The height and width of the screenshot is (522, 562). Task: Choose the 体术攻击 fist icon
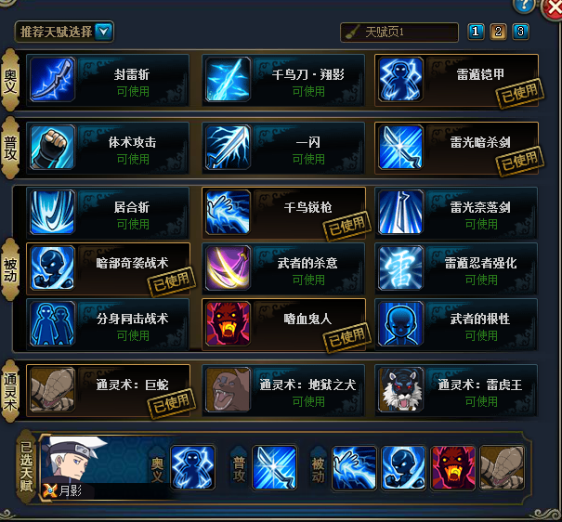point(52,147)
